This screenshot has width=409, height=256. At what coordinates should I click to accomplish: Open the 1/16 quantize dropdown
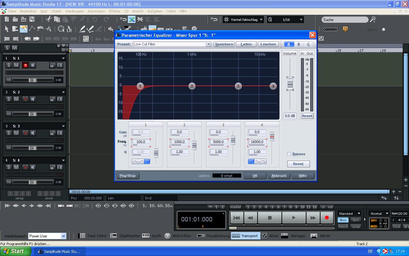301,20
